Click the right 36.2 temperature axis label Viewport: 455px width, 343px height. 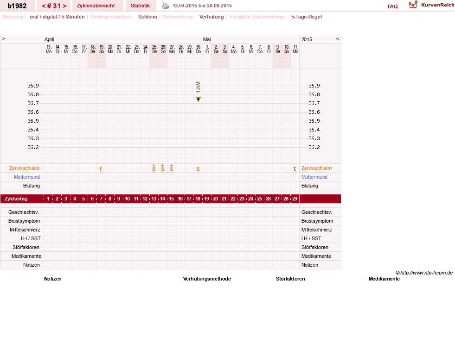pyautogui.click(x=314, y=147)
